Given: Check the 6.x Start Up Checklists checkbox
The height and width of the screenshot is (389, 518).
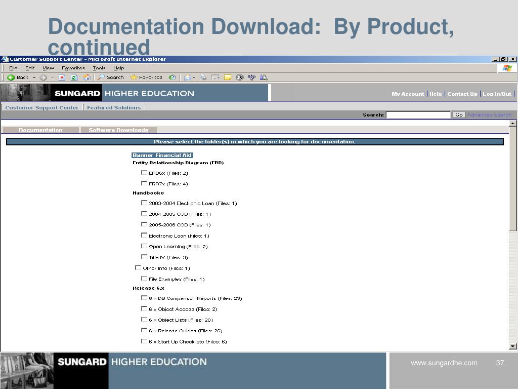Looking at the screenshot, I should (144, 341).
